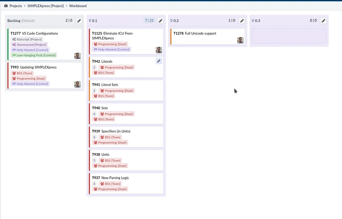342x219 pixels.
Task: Click the pencil icon on column 0.1
Action: click(x=160, y=21)
